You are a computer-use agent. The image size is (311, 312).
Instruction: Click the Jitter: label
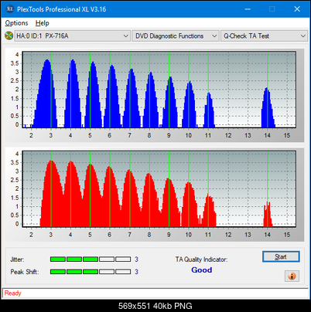pyautogui.click(x=17, y=259)
